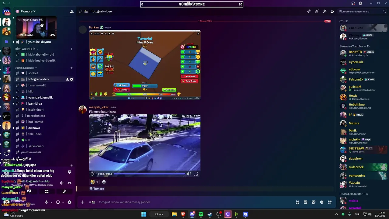Open the tasarım-edit channel
Viewport: 389px width, 219px height.
pyautogui.click(x=37, y=85)
